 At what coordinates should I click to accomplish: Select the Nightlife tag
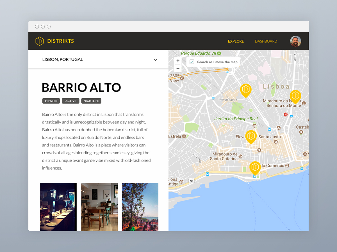tap(91, 101)
